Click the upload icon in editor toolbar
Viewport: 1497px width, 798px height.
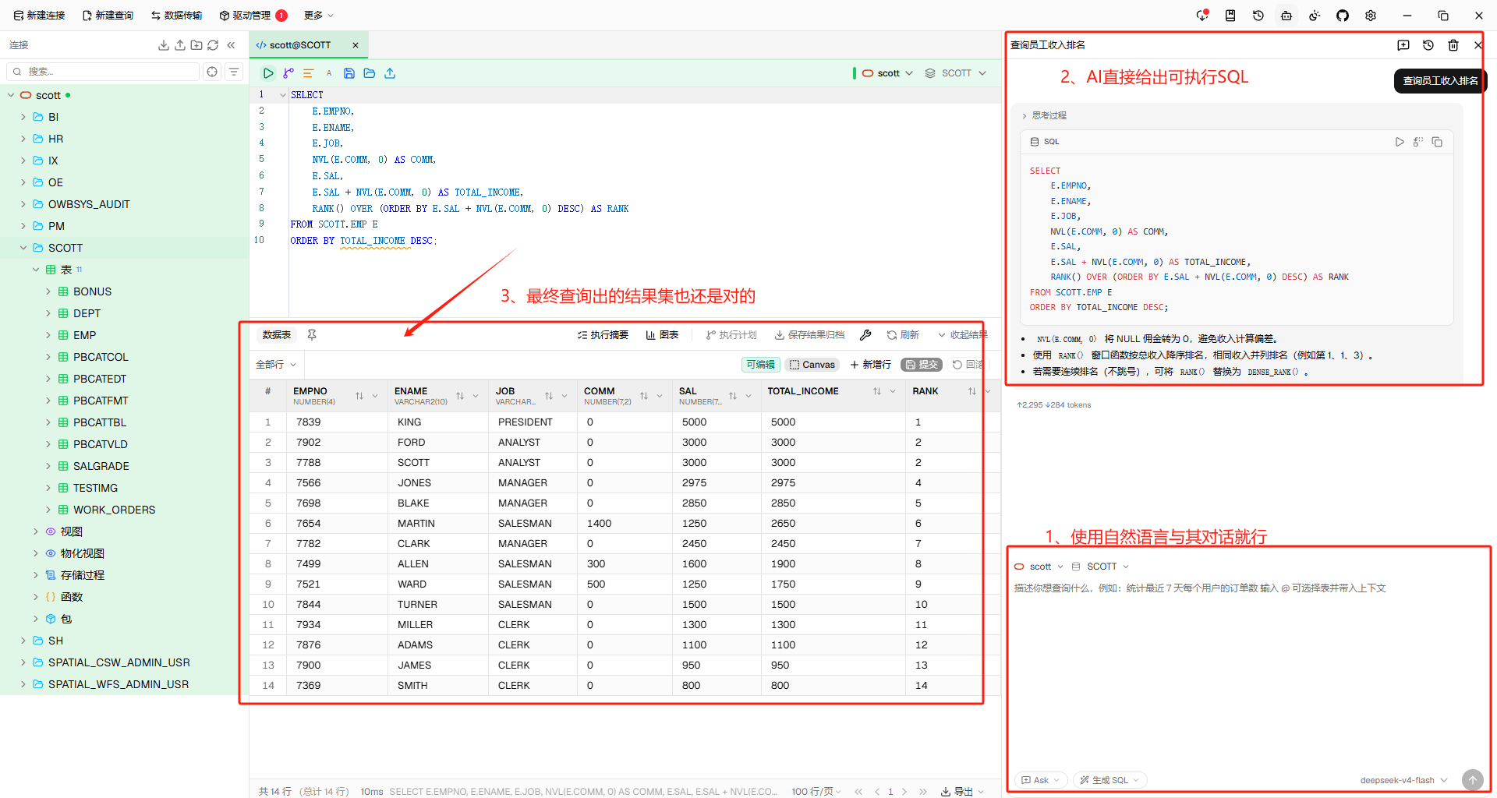[x=390, y=73]
